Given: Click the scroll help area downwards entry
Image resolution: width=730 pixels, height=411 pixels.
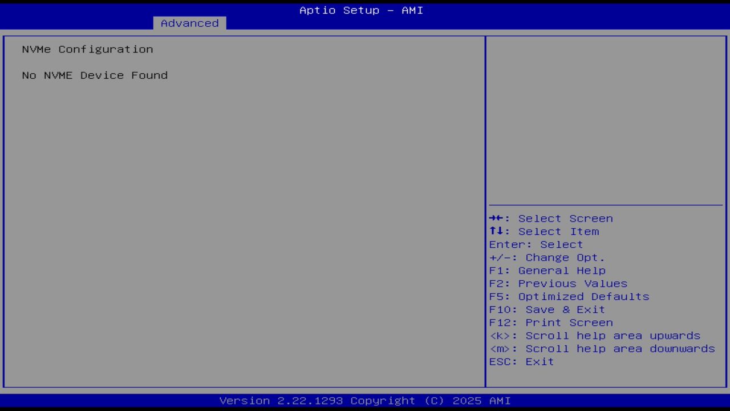Looking at the screenshot, I should pos(602,348).
